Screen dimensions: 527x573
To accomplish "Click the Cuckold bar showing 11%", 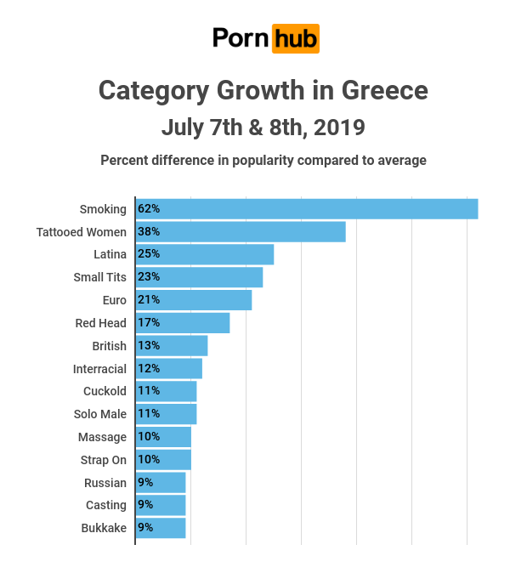I will [x=166, y=392].
